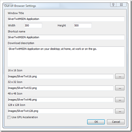
Task: Click the Download description label
Action: point(21,43)
